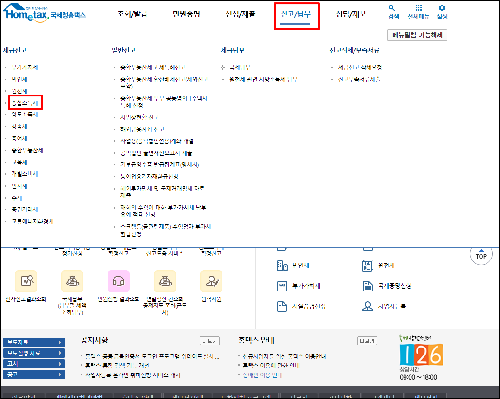Select 교통에너지환경세 under 세금신고

tap(32, 222)
